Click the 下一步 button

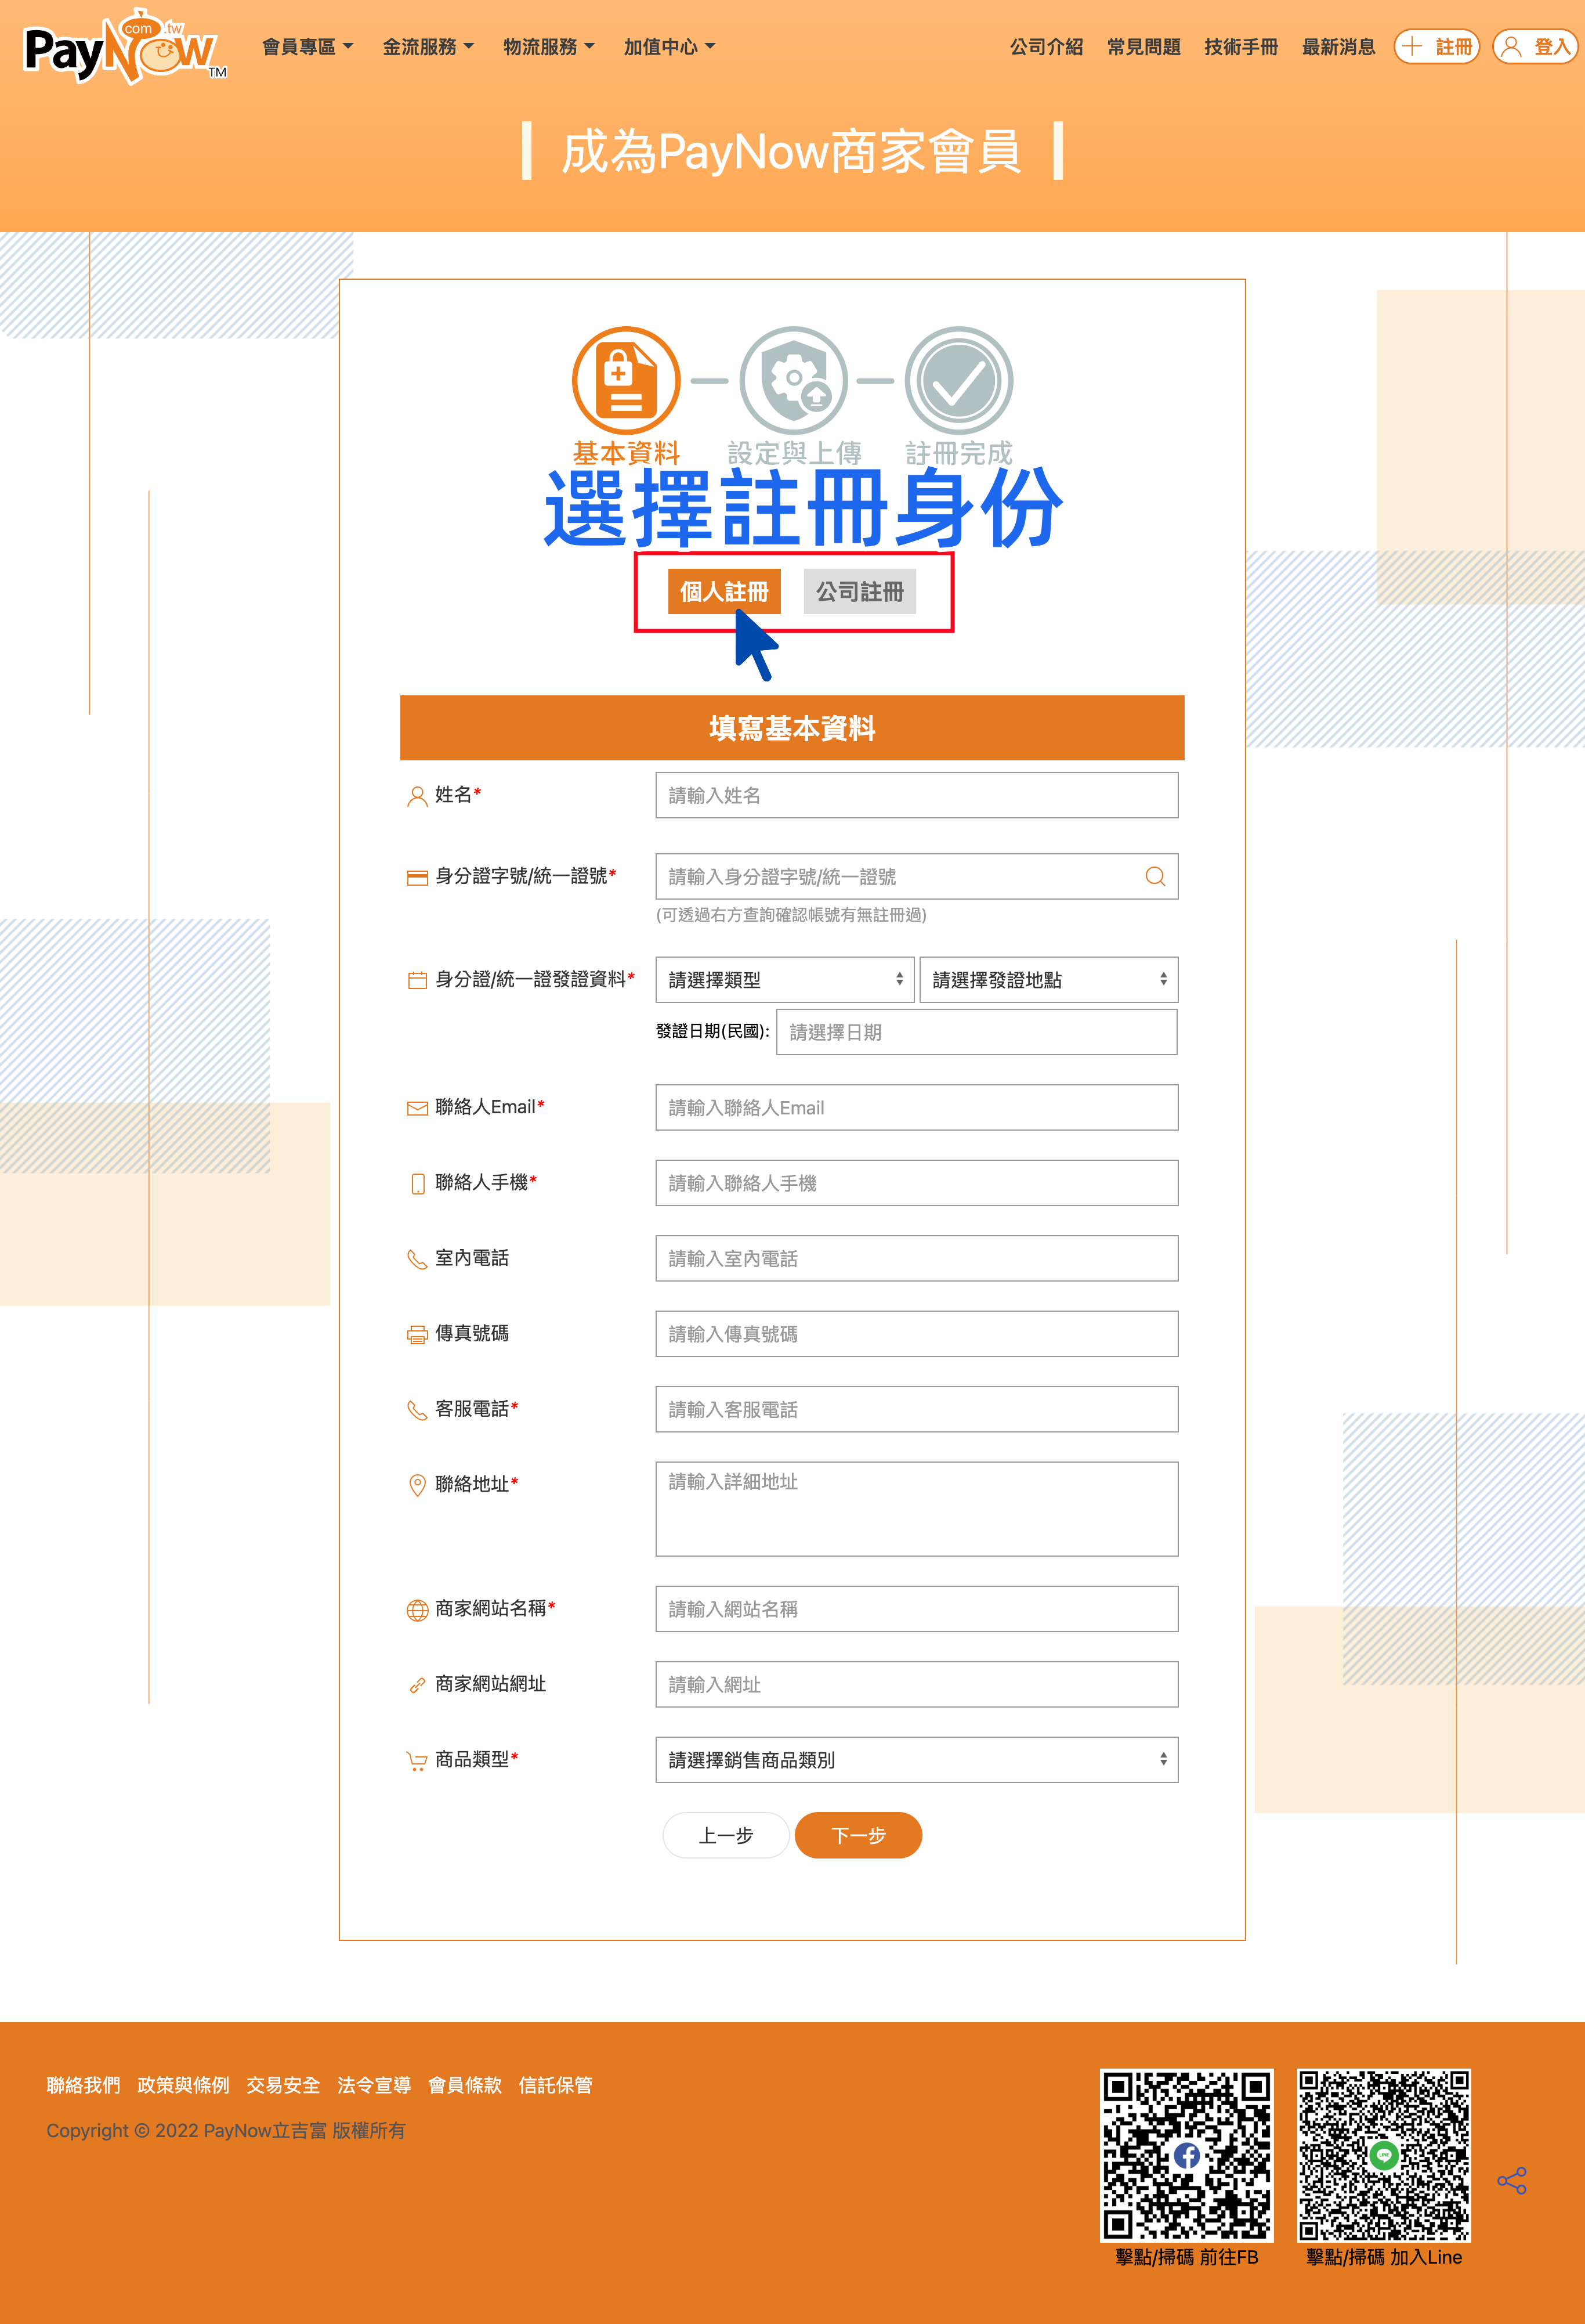859,1835
